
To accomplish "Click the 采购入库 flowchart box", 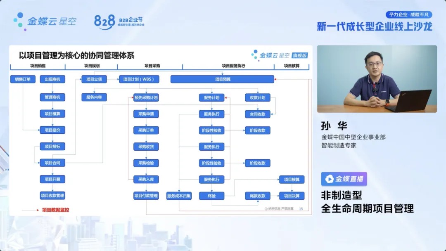I will (146, 179).
